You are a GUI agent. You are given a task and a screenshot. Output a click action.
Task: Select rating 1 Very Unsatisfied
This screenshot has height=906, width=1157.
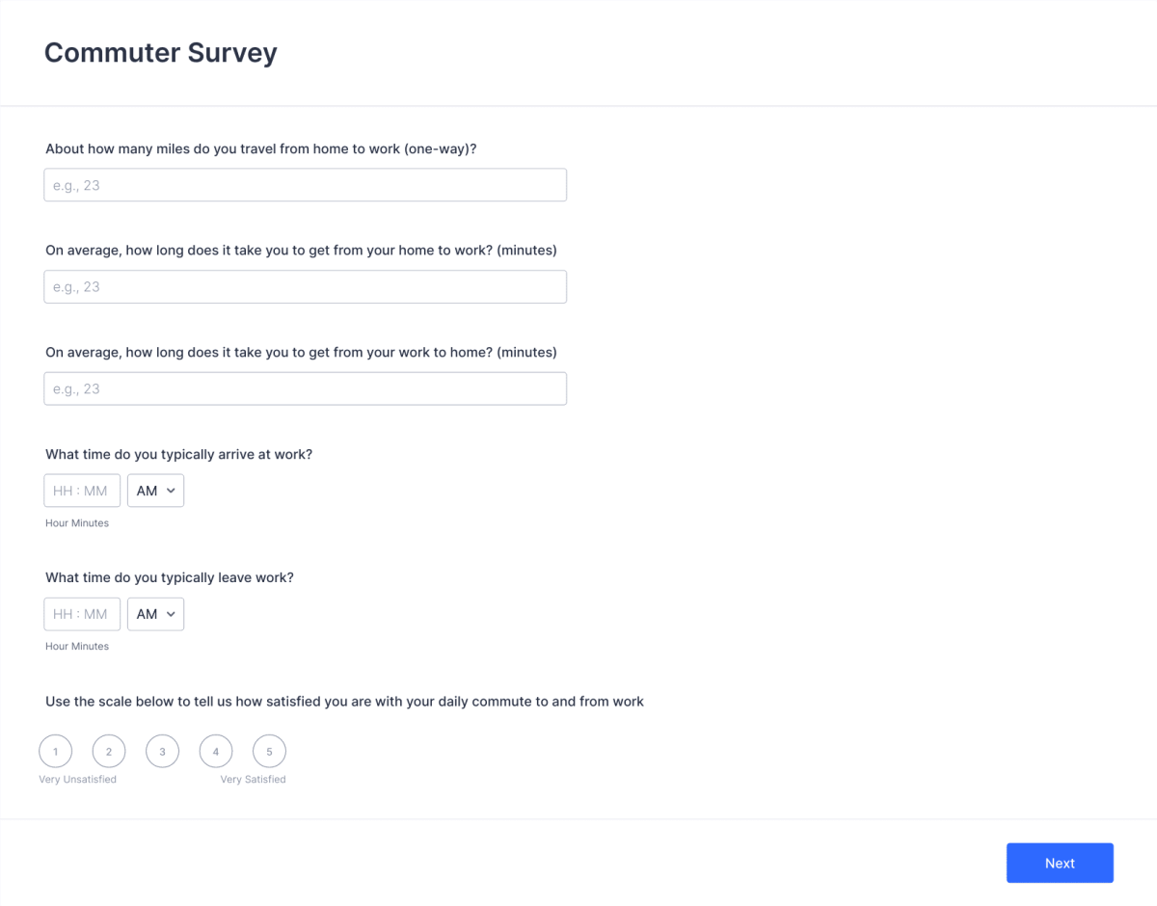click(x=55, y=752)
